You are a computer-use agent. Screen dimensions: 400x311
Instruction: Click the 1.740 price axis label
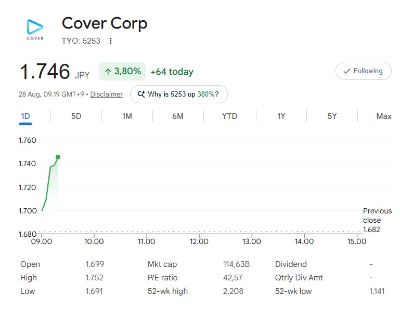point(27,164)
